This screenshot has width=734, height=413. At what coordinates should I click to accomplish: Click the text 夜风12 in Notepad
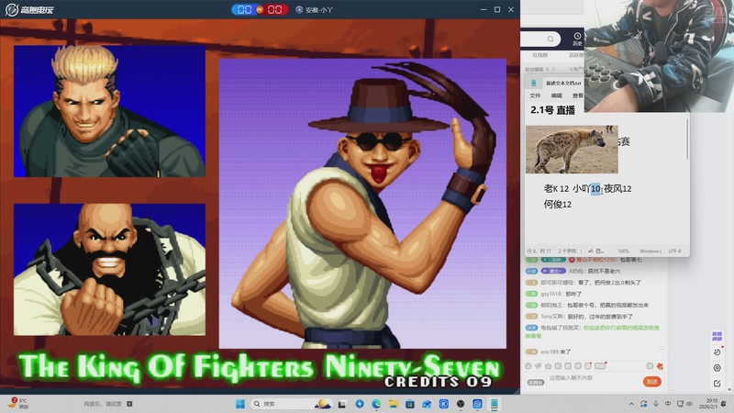pos(617,189)
